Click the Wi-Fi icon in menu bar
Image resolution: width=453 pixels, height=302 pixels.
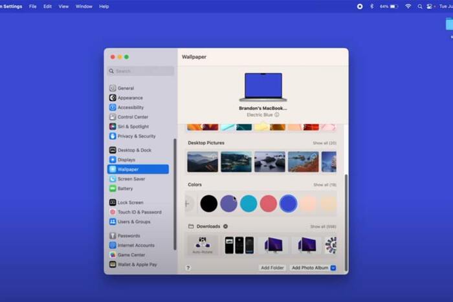click(408, 6)
